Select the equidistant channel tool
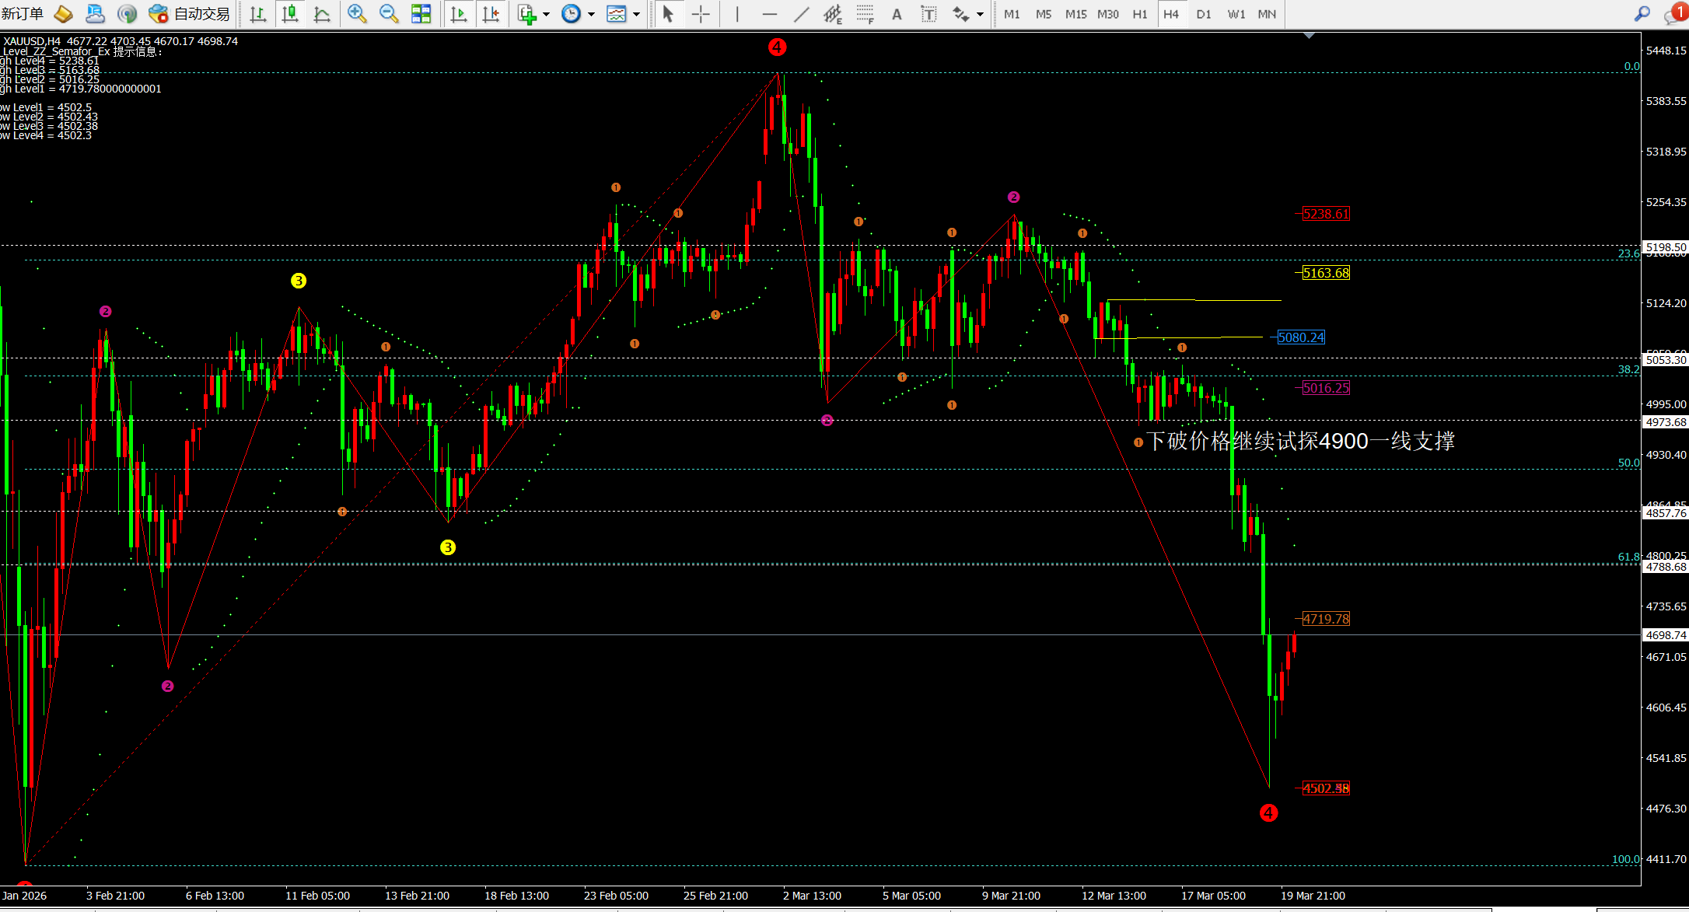Screen dimensions: 1689x912 tap(832, 14)
